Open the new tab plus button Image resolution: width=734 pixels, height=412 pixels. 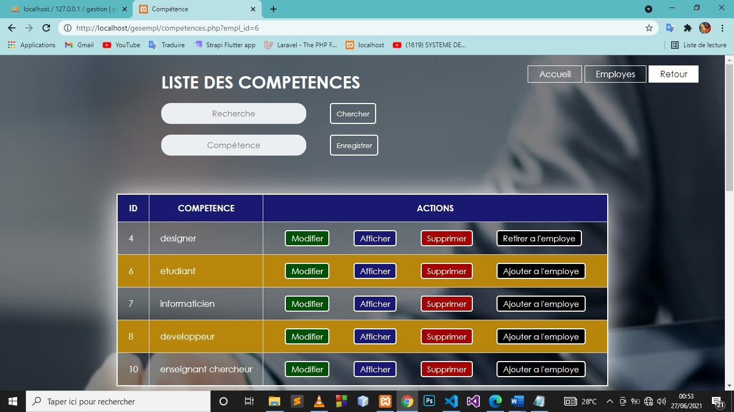[273, 9]
